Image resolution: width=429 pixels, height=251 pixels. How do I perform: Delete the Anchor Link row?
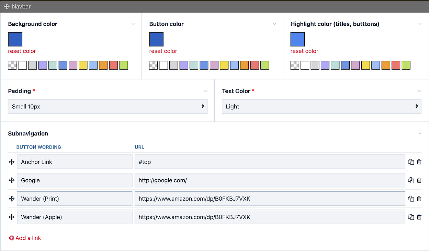[419, 162]
